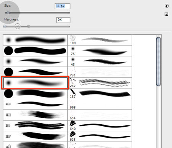172x148 pixels.
Task: Select the slanted tip brush labeled 157
Action: (100, 93)
